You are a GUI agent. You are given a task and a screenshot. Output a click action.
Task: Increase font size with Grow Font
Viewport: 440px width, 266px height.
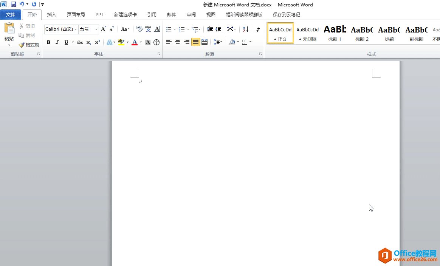[104, 29]
